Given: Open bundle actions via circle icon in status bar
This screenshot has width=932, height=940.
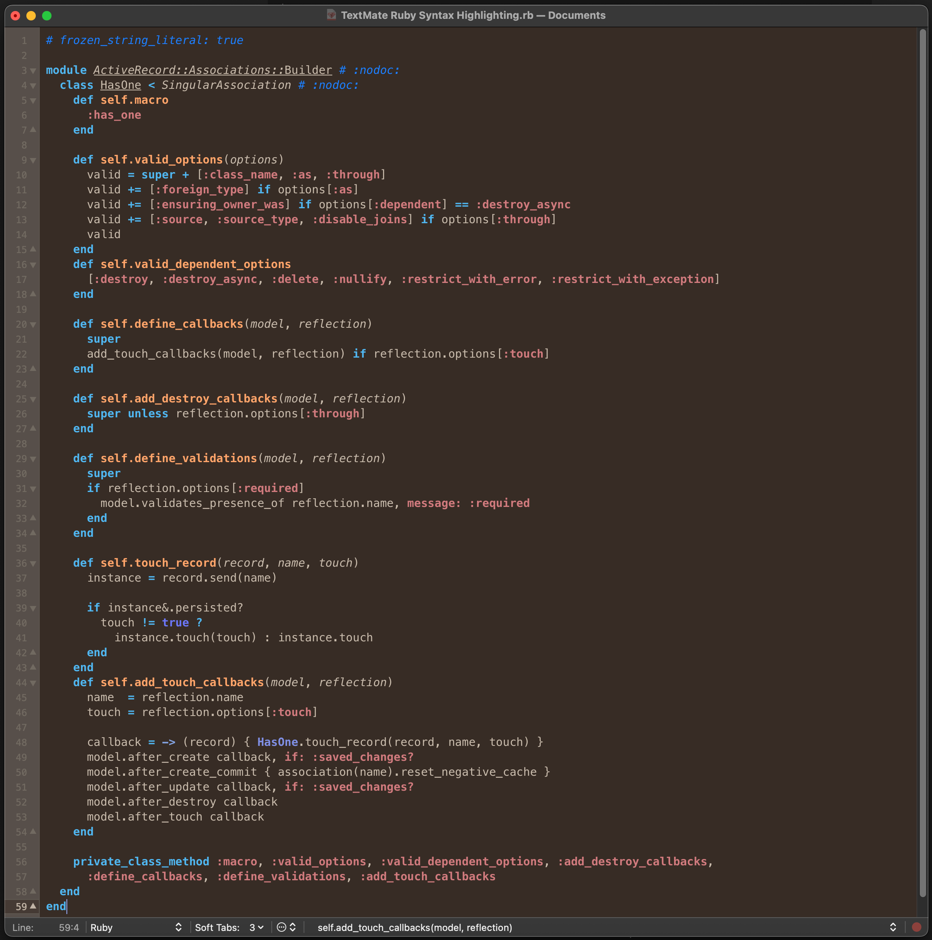Looking at the screenshot, I should coord(281,927).
